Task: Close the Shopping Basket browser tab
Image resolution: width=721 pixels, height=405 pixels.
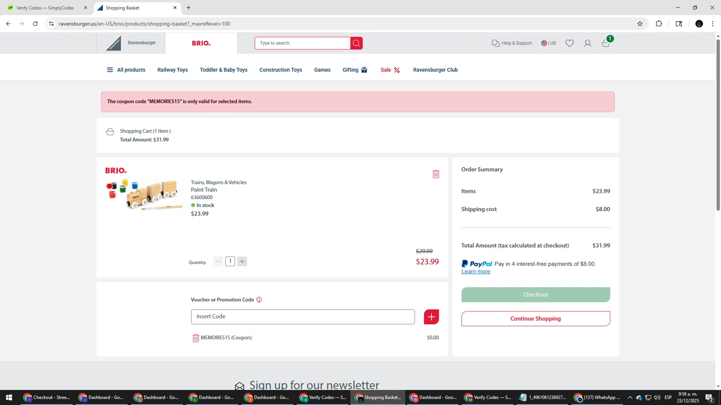Action: point(175,8)
